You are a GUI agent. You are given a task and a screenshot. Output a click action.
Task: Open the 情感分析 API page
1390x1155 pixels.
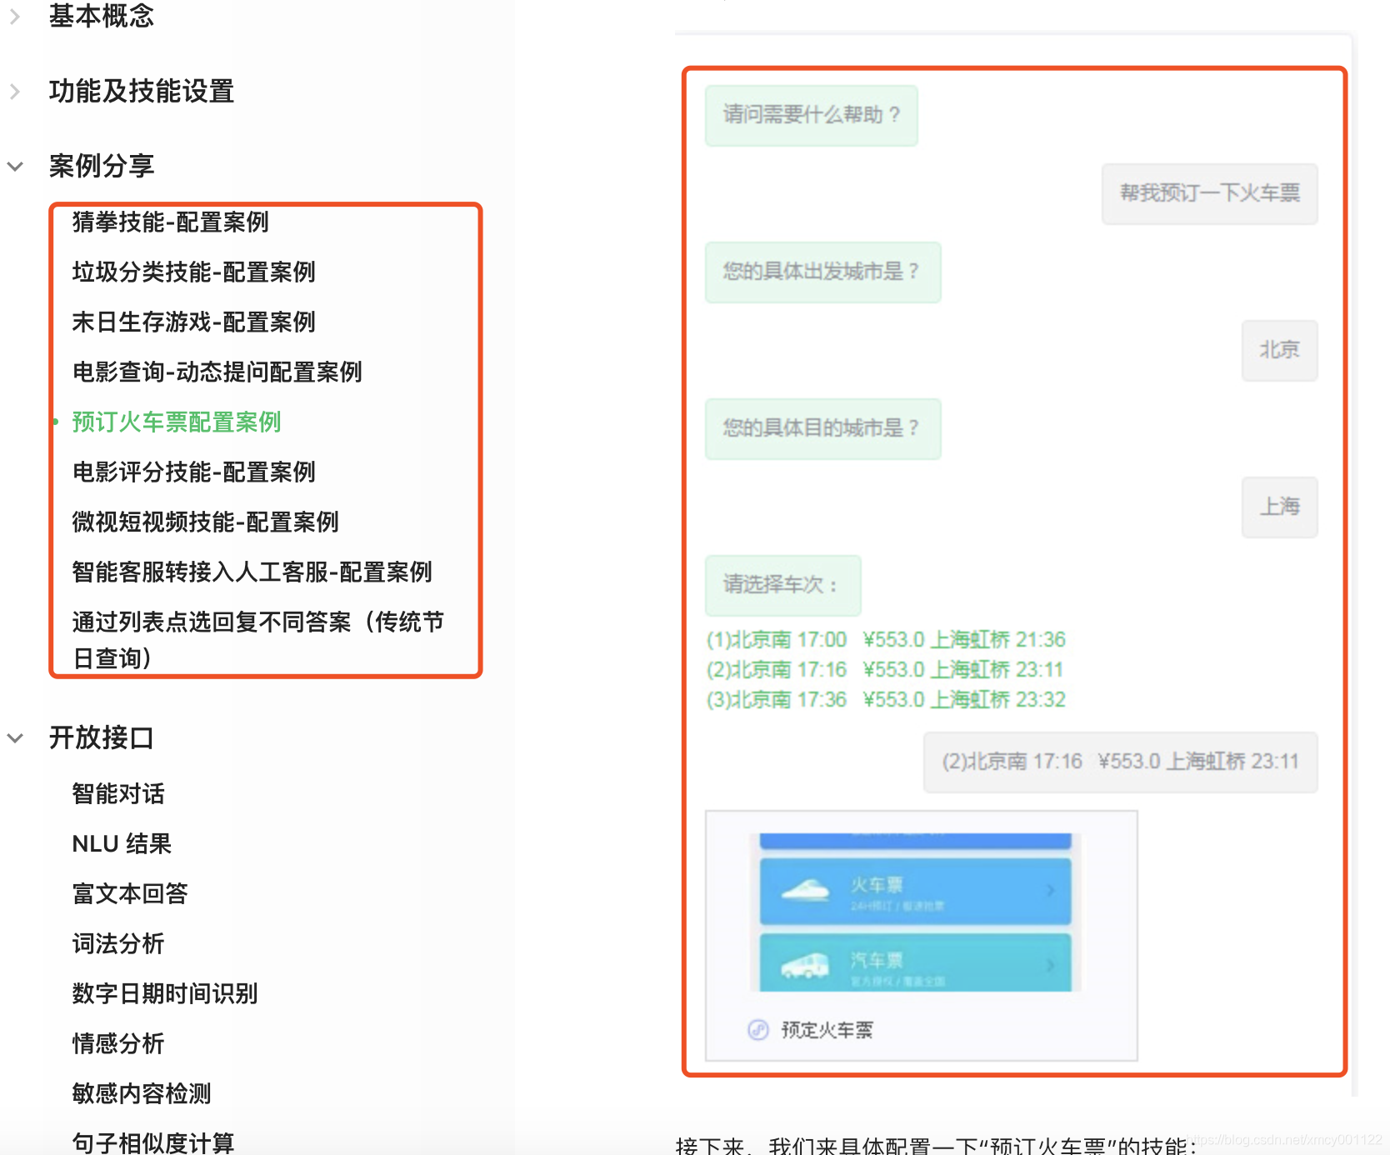click(118, 1044)
